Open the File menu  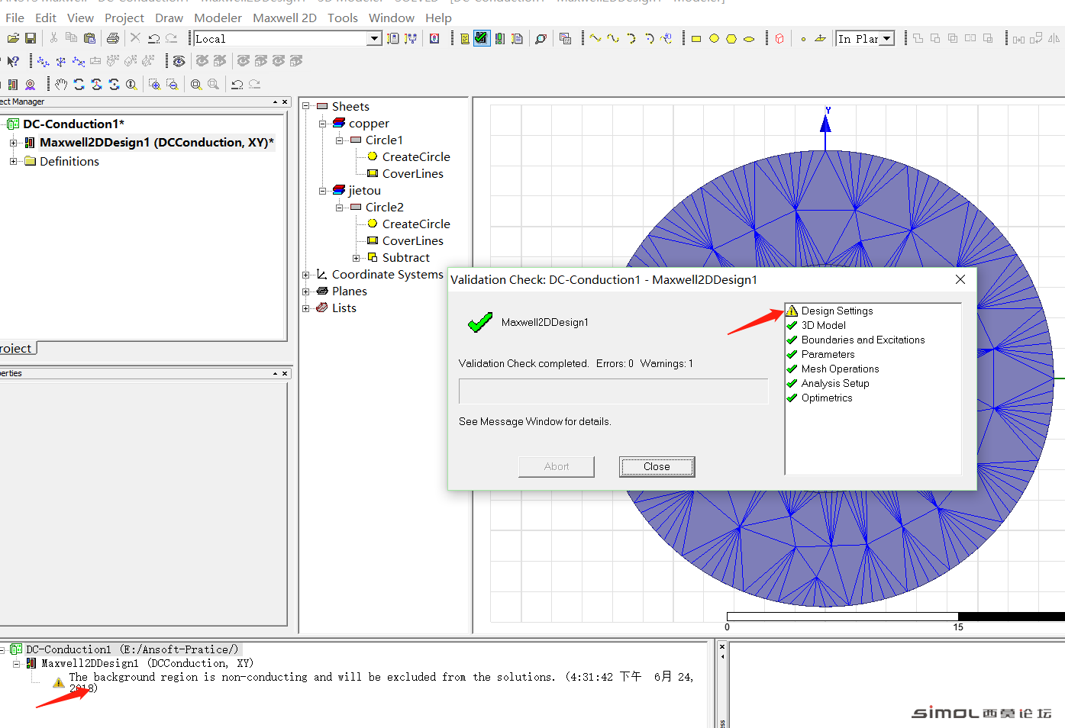[15, 18]
